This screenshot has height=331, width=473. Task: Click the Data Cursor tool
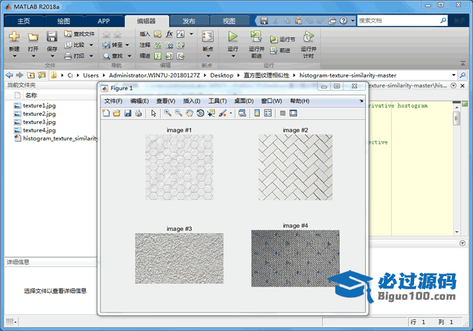pos(210,113)
